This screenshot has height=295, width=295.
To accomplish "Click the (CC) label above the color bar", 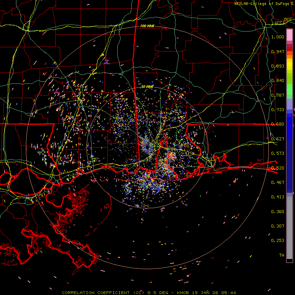I will tap(280, 23).
